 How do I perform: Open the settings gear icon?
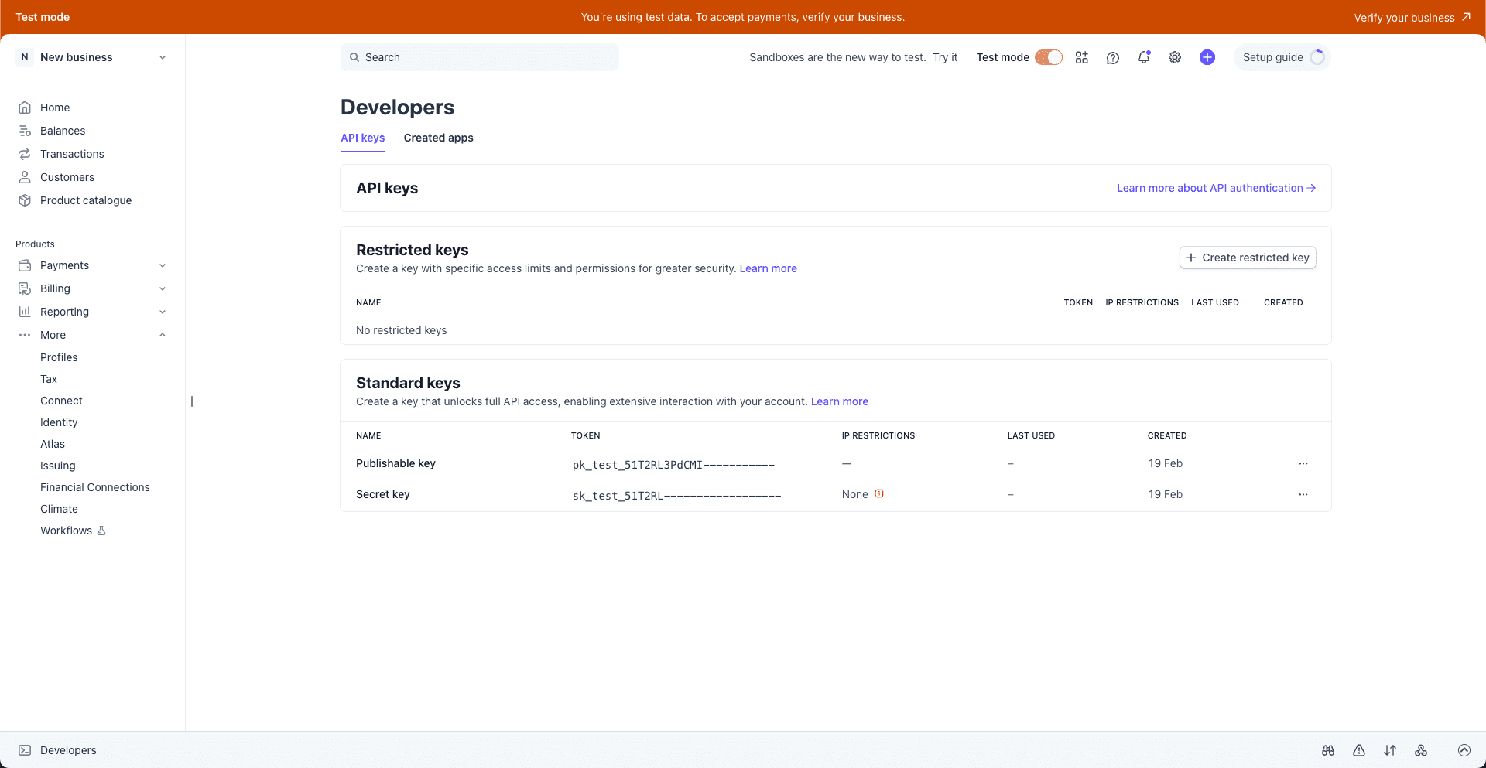click(1174, 57)
